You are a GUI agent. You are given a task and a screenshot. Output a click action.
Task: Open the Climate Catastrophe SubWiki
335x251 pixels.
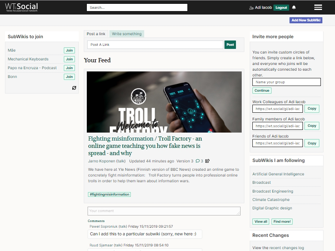click(271, 199)
